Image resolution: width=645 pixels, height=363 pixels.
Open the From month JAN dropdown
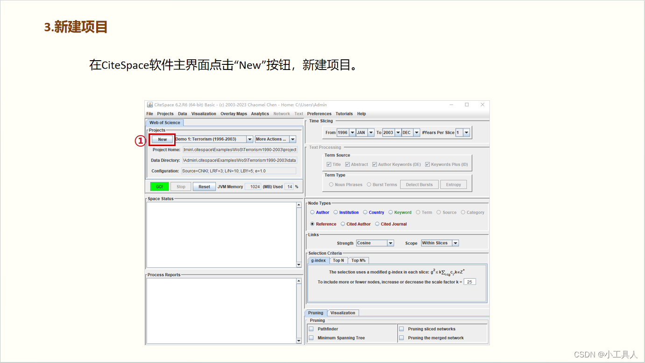point(371,133)
